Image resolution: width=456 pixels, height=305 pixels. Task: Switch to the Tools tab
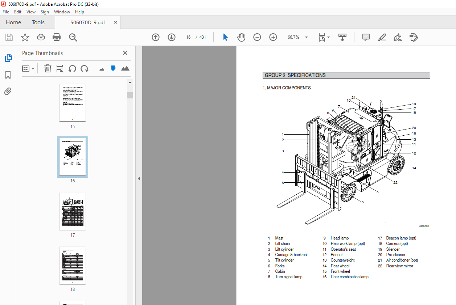click(38, 22)
